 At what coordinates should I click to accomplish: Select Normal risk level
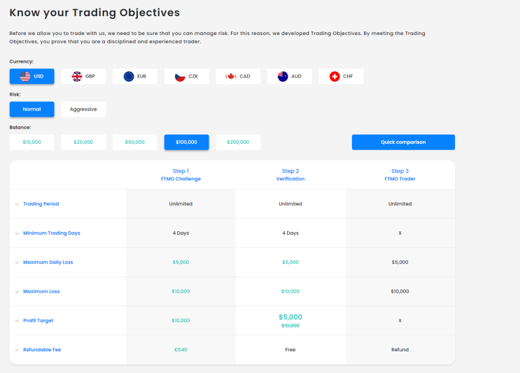click(x=31, y=109)
